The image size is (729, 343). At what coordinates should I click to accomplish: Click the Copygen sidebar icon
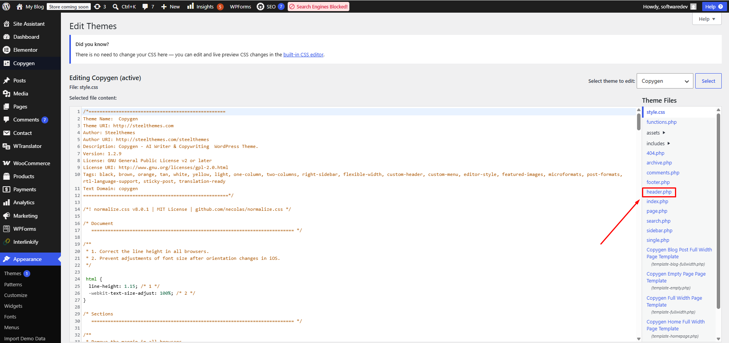(x=7, y=63)
